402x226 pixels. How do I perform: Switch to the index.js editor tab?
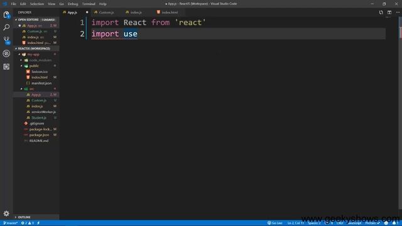point(136,13)
